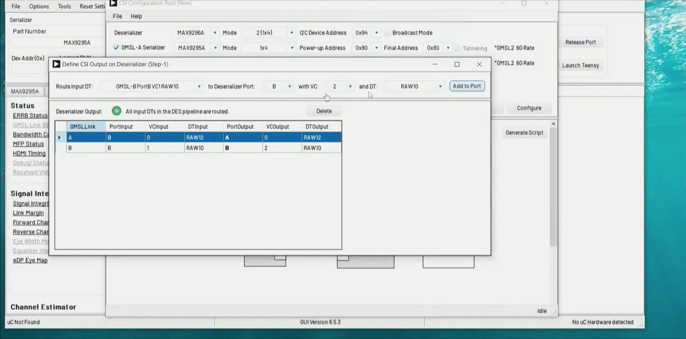This screenshot has width=686, height=339.
Task: Click the Add to Port button
Action: point(467,86)
